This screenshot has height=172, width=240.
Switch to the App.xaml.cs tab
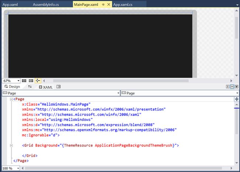point(123,4)
